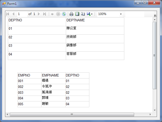Click the horizontal scrollbar thumb
This screenshot has width=162, height=122.
point(72,114)
